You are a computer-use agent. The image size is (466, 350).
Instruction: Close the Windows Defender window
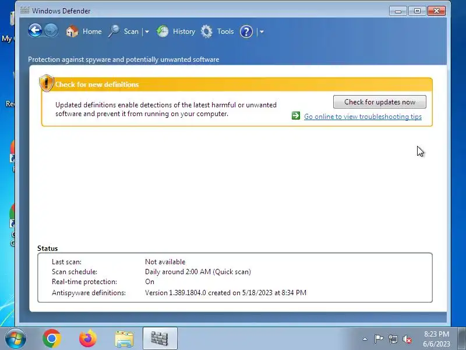point(436,11)
